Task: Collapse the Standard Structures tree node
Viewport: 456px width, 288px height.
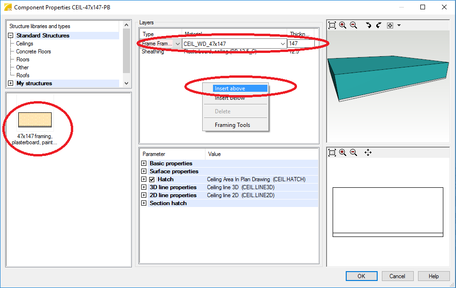Action: click(x=10, y=36)
